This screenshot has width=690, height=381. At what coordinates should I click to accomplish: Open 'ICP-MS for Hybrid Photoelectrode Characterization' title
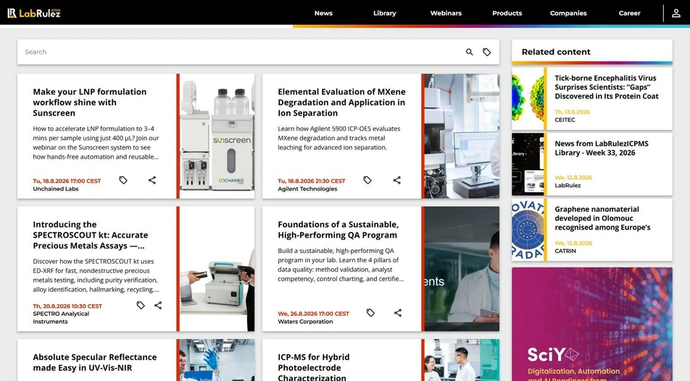(314, 367)
